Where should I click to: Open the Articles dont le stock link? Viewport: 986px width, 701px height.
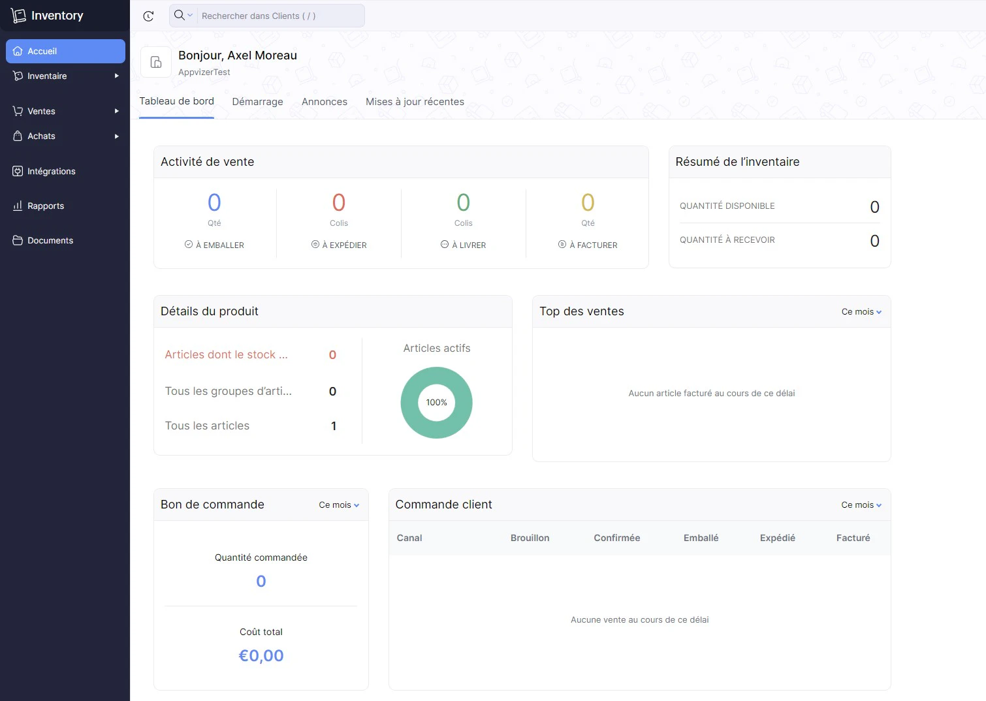[x=226, y=354]
